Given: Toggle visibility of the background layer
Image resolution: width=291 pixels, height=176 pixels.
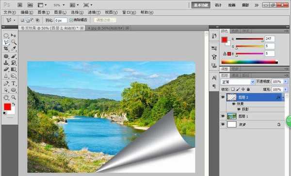Looking at the screenshot, I should 223,124.
